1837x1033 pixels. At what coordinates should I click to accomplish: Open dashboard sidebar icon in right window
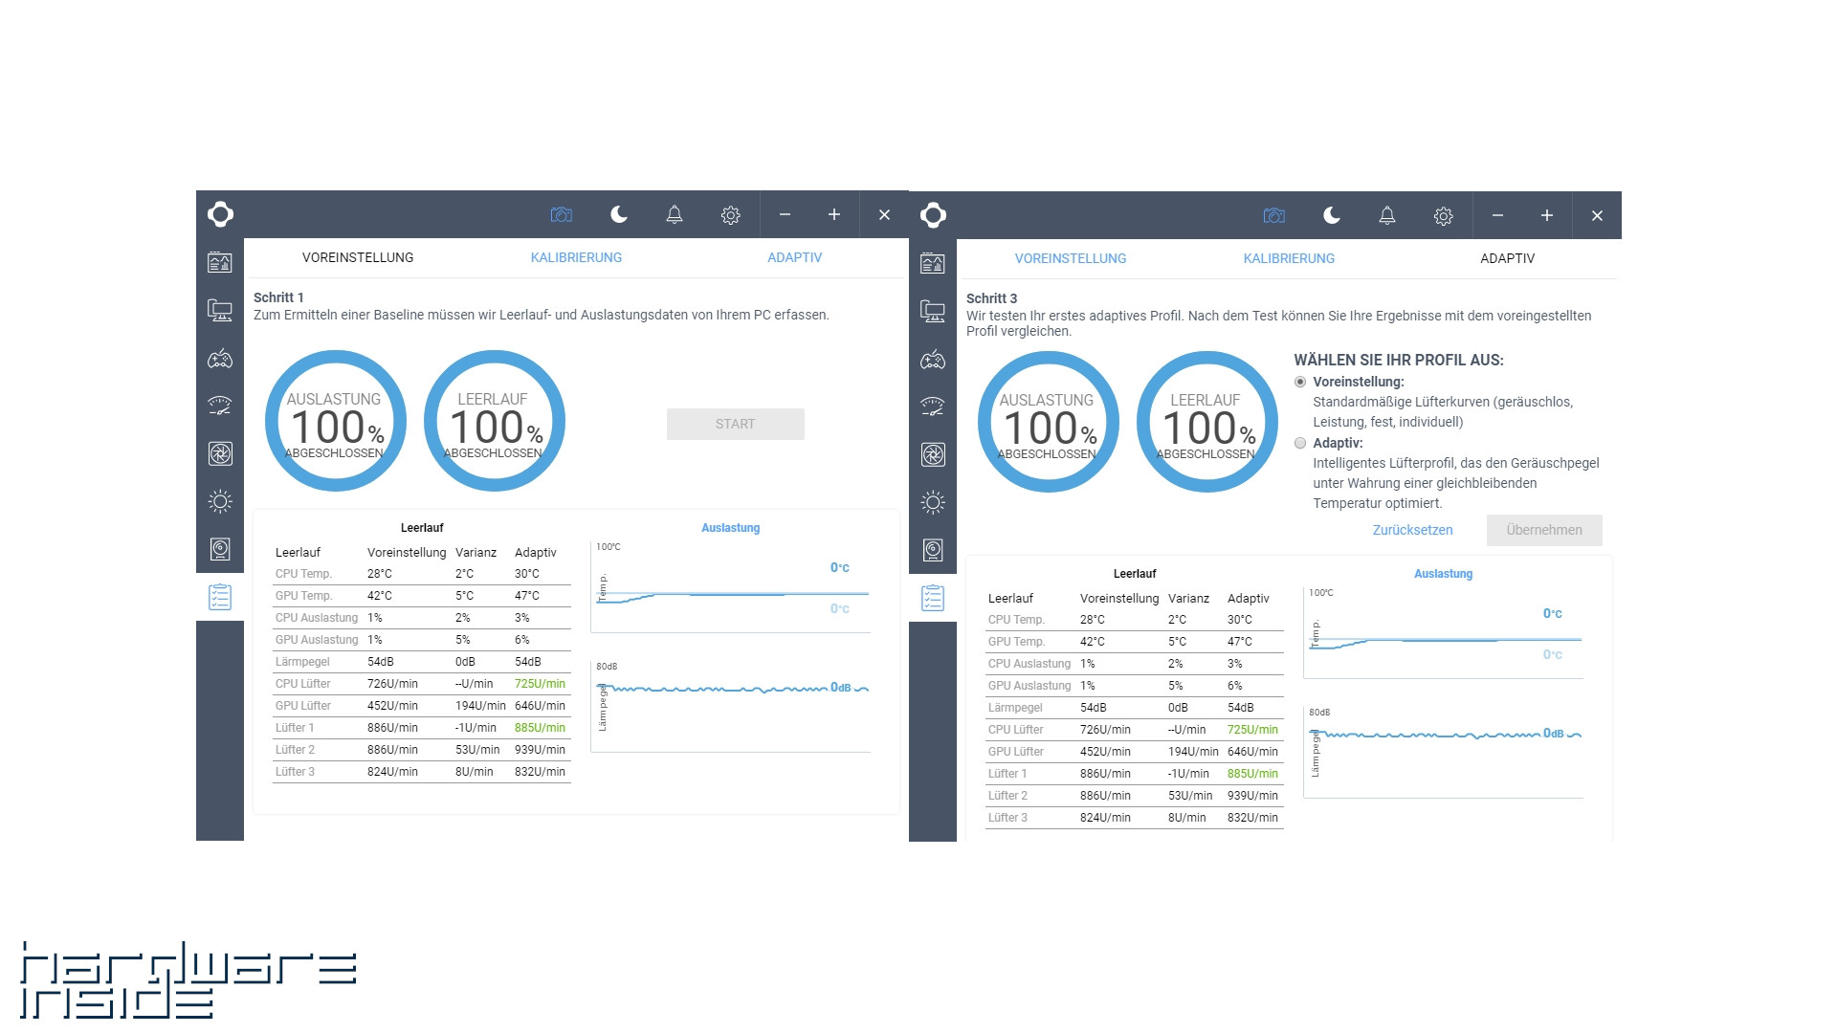[x=933, y=263]
